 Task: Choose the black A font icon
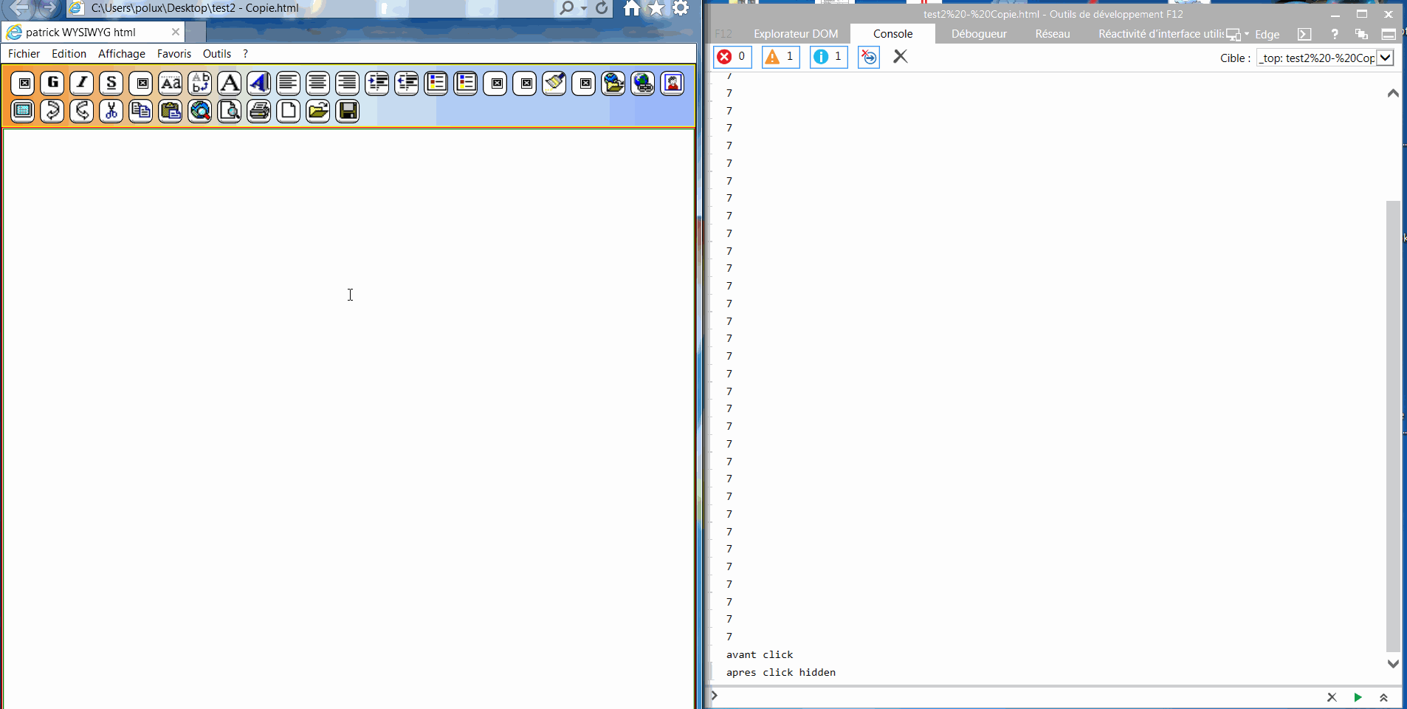coord(230,83)
